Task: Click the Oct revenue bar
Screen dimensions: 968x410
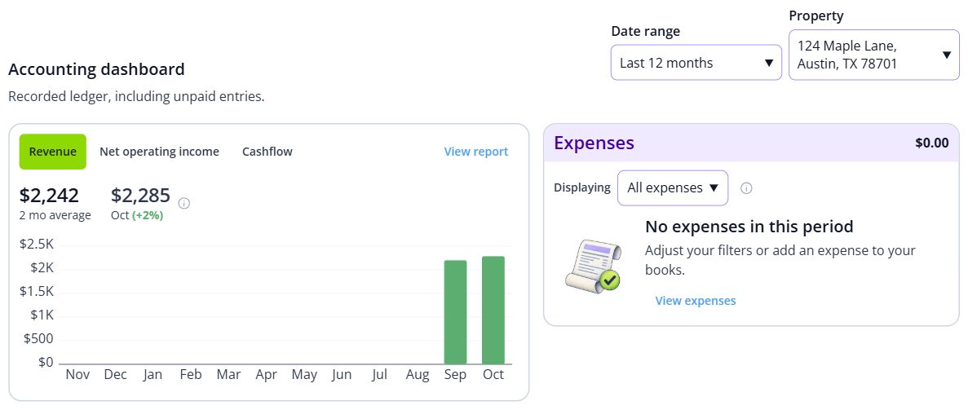Action: (493, 310)
